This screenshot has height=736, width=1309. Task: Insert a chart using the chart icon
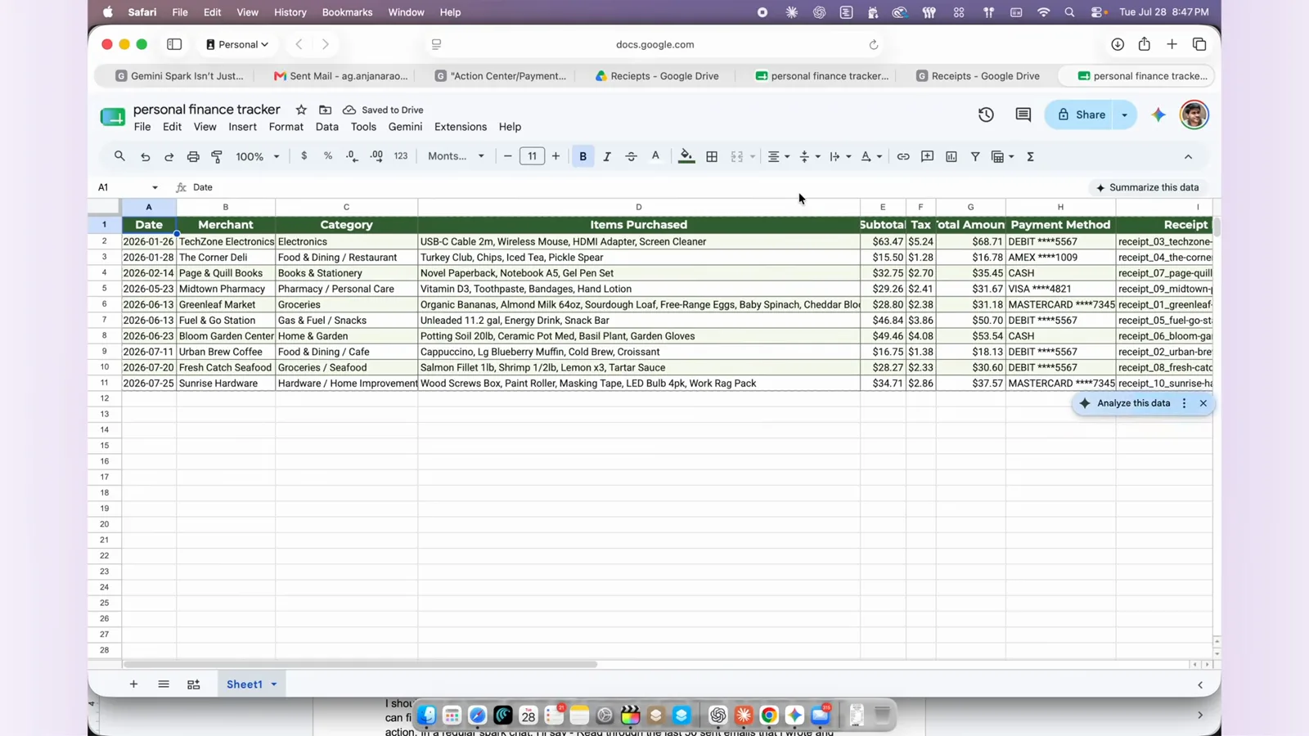pos(951,156)
